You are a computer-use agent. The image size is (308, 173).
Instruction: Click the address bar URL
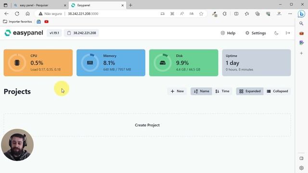pyautogui.click(x=83, y=14)
